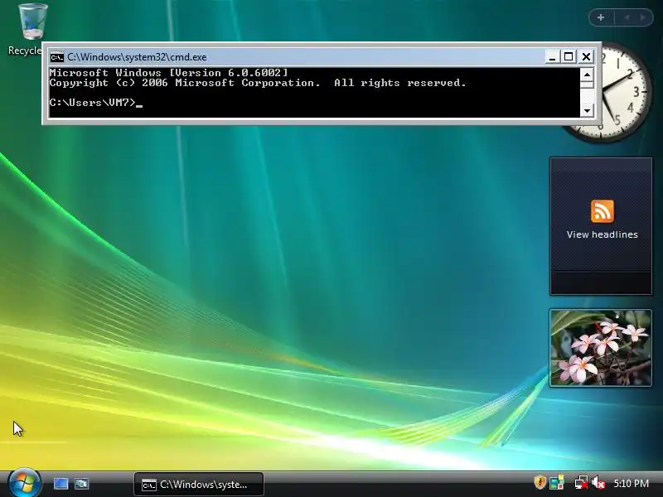Minimize the cmd.exe window

pyautogui.click(x=552, y=56)
